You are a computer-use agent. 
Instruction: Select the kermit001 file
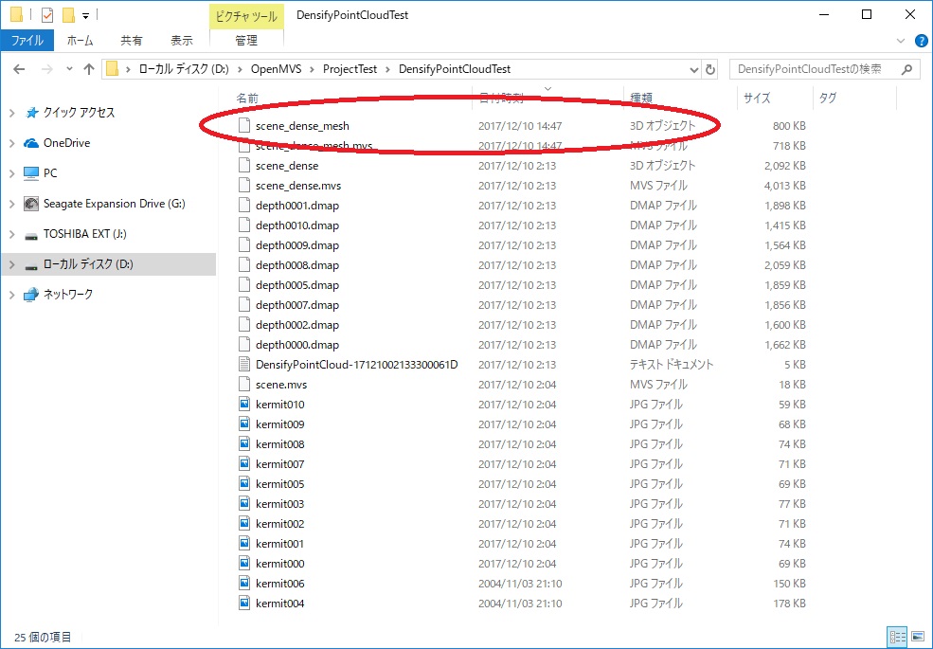279,544
